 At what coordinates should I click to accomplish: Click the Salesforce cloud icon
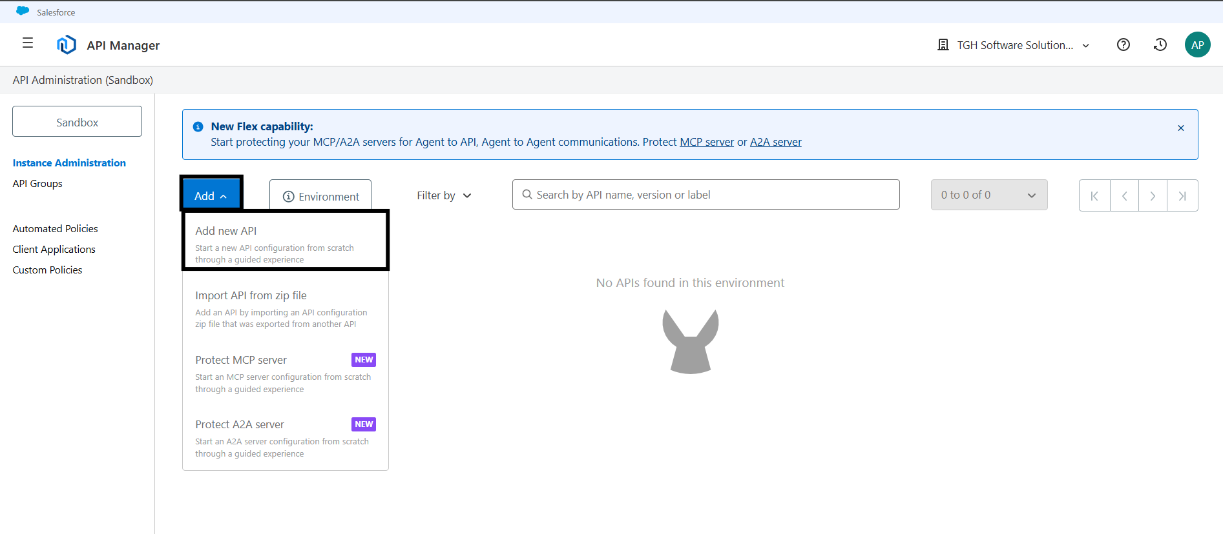[23, 11]
